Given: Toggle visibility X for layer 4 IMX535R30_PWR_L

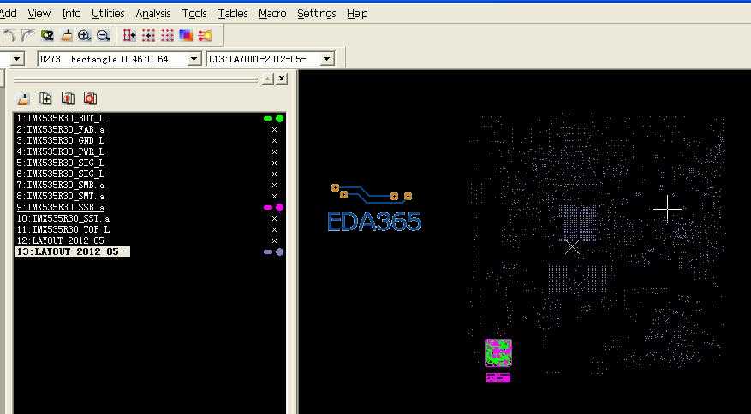Looking at the screenshot, I should point(274,151).
